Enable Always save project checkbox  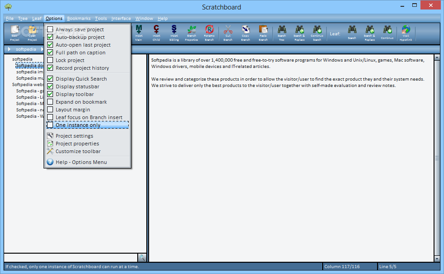(50, 29)
